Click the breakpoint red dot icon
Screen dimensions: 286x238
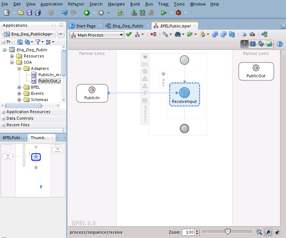[x=153, y=34]
